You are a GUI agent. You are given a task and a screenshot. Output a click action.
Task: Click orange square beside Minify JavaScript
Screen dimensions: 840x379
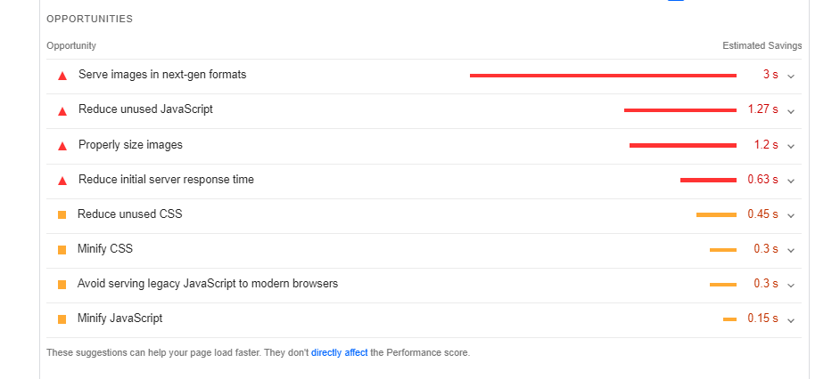[x=62, y=319]
